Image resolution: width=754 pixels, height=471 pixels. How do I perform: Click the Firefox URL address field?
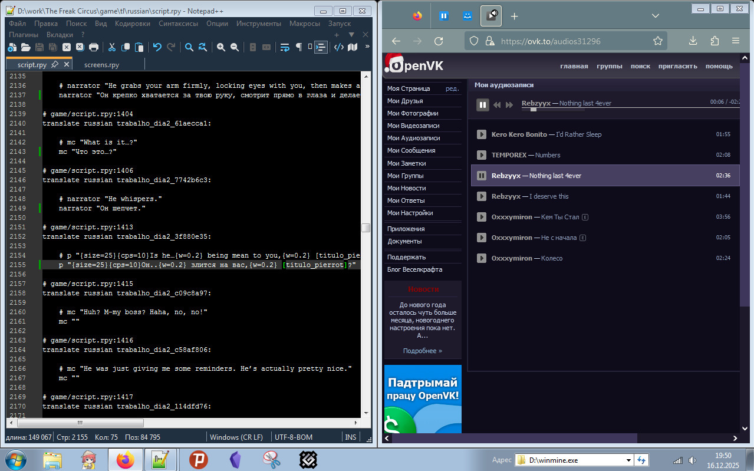(566, 41)
